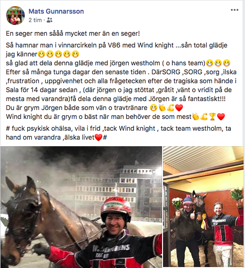Screen dimensions: 245x268
Task: Click the man in the knitted hat
Action: (186, 229)
